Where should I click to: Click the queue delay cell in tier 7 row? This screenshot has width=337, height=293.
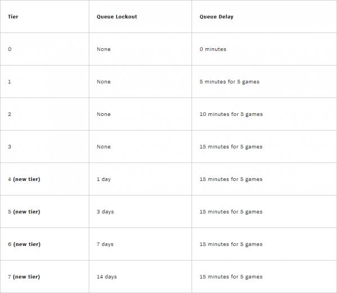coord(231,277)
